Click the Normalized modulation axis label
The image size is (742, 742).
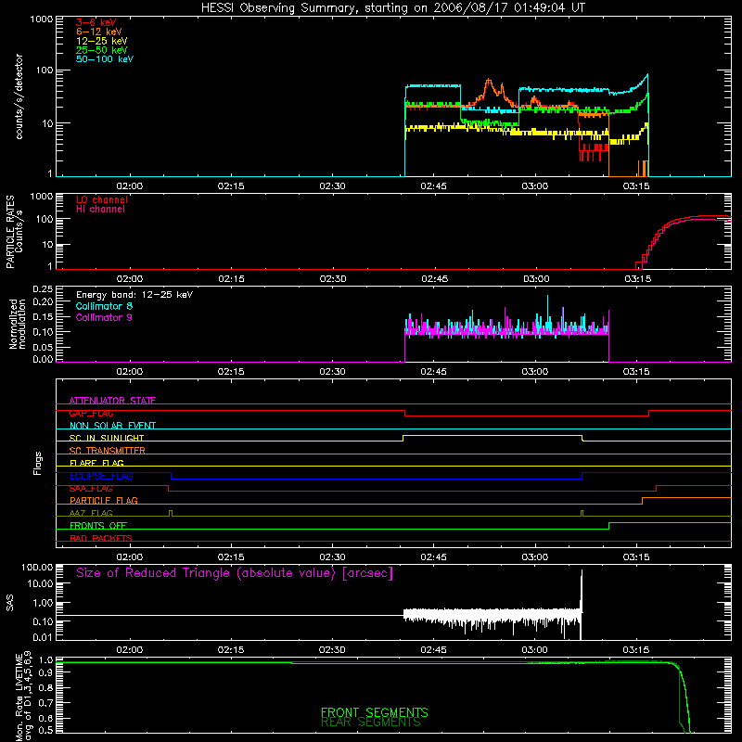(x=17, y=324)
